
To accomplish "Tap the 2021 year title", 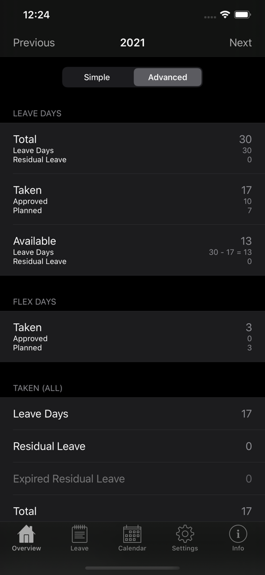I will (132, 43).
